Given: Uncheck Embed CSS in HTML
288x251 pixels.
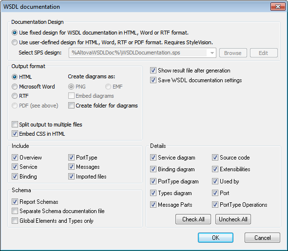Looking at the screenshot, I should 15,134.
